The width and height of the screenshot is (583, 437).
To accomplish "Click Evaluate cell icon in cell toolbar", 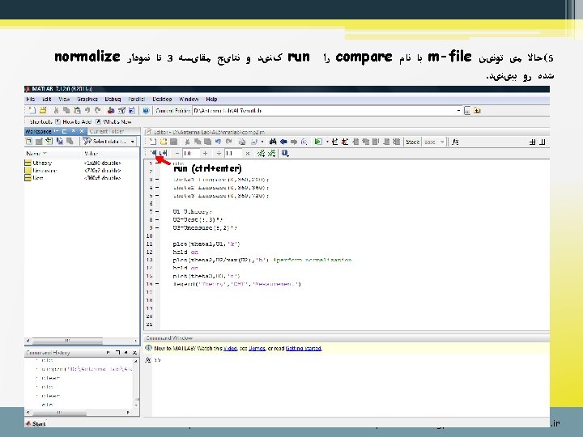I will (x=153, y=153).
